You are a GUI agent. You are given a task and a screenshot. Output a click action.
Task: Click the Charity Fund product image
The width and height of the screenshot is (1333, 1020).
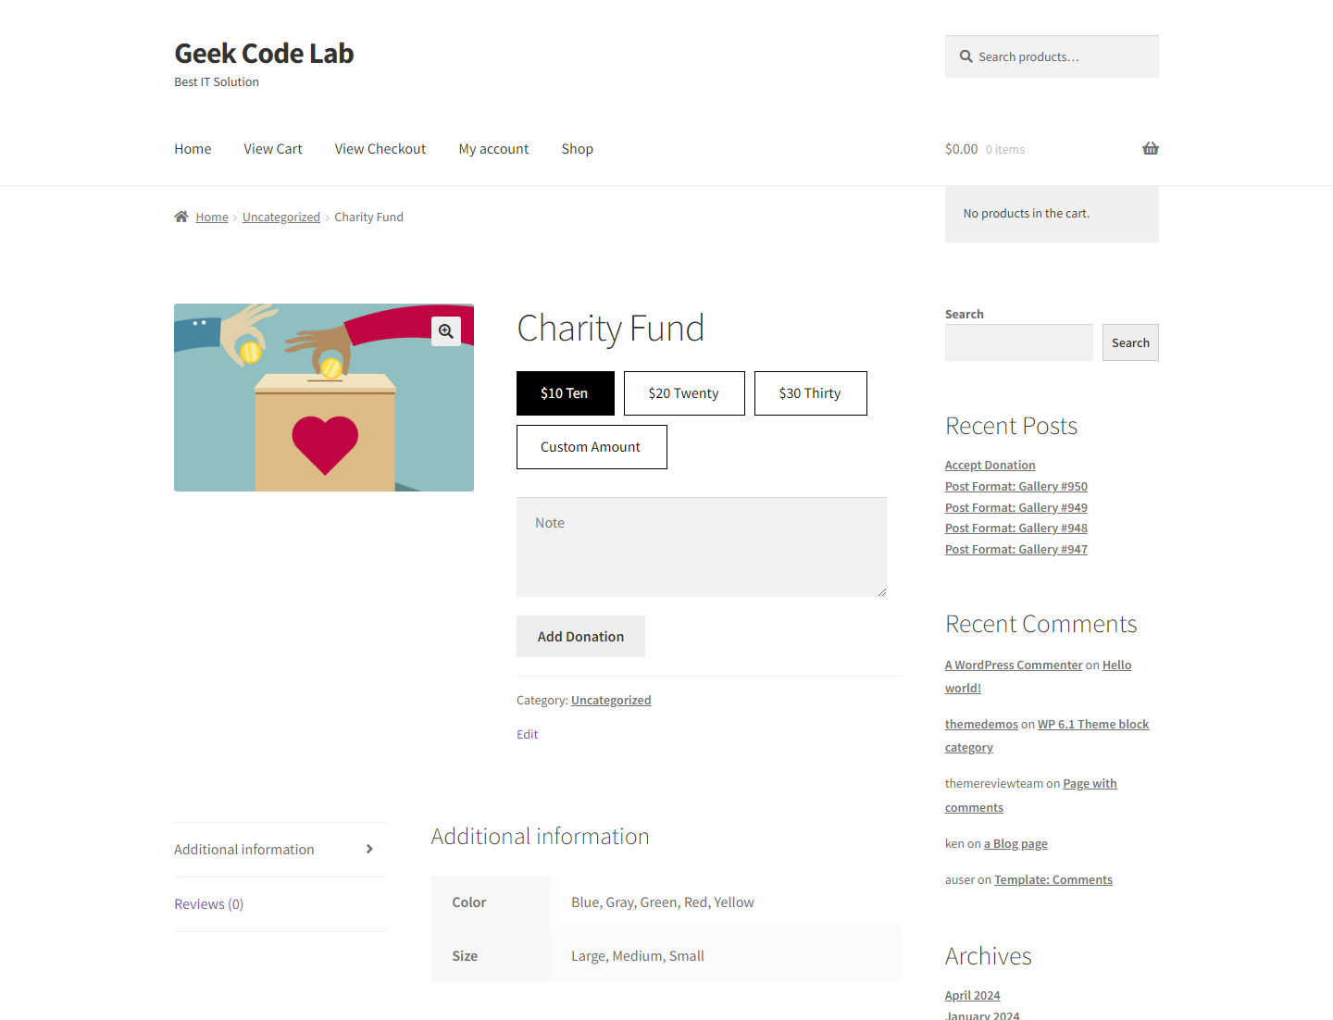(x=324, y=398)
